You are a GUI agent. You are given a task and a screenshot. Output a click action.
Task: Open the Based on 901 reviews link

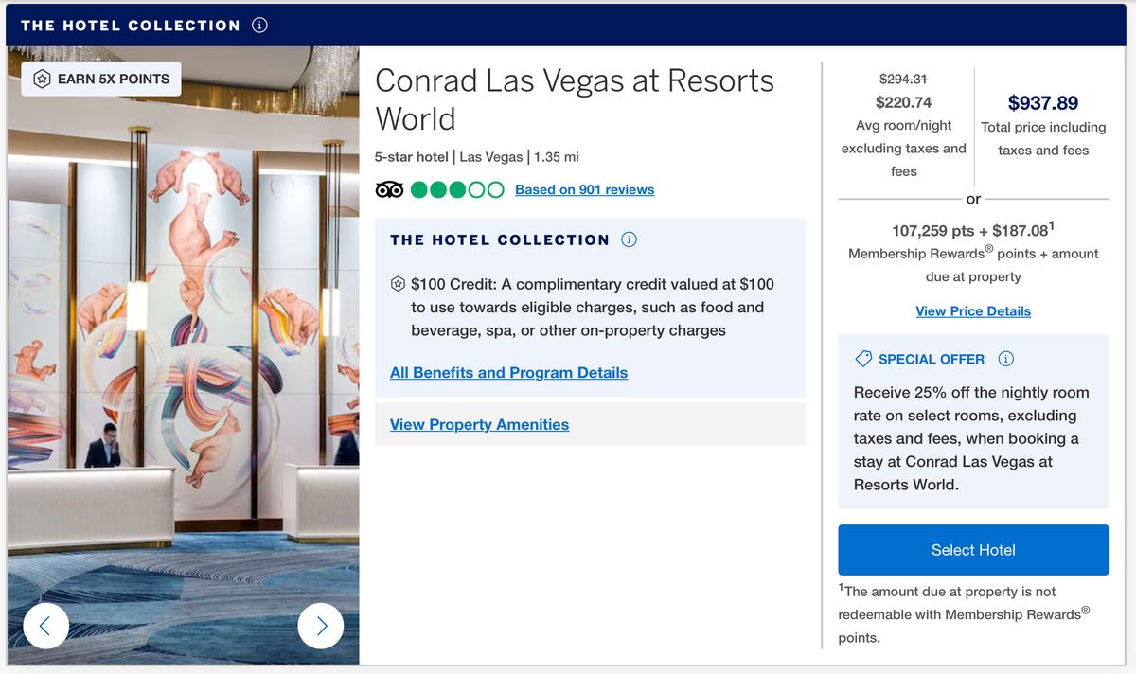click(584, 189)
